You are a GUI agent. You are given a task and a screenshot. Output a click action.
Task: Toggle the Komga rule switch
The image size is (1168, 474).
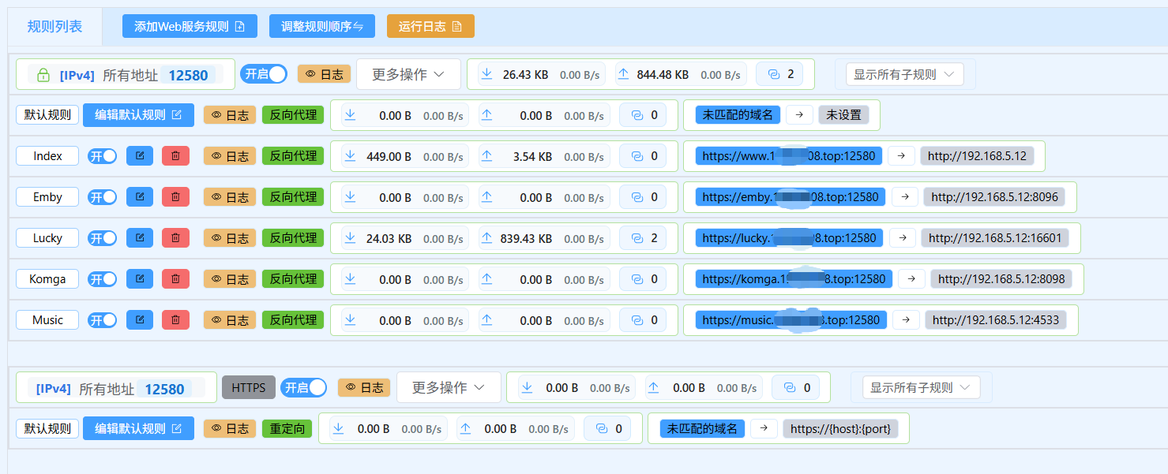click(x=103, y=279)
